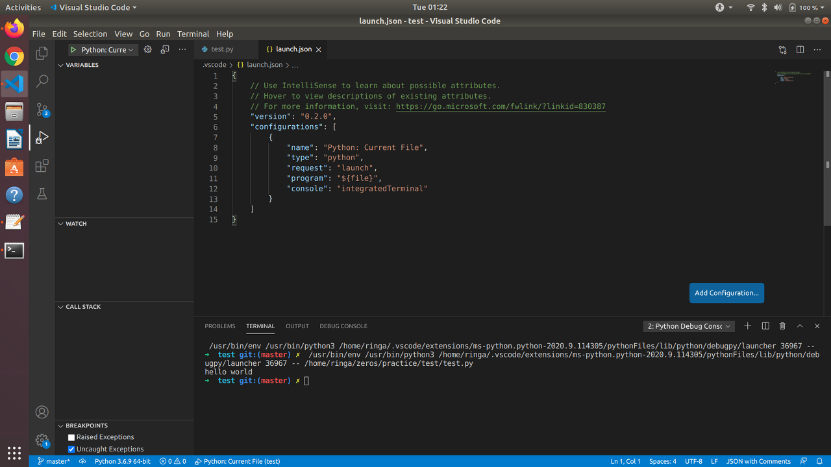Click the UTF-8 encoding in status bar
This screenshot has height=467, width=831.
pos(693,461)
